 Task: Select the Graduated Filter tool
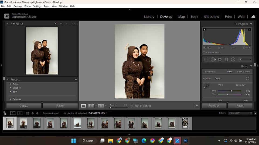click(226, 59)
